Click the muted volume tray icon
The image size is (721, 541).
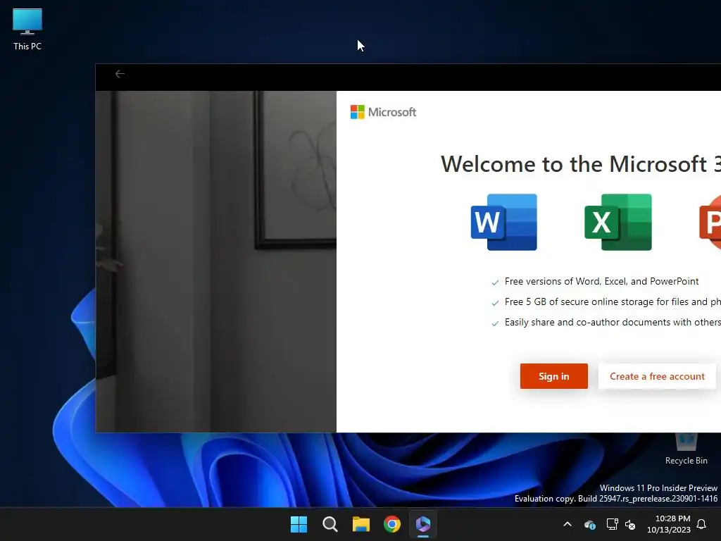click(630, 524)
